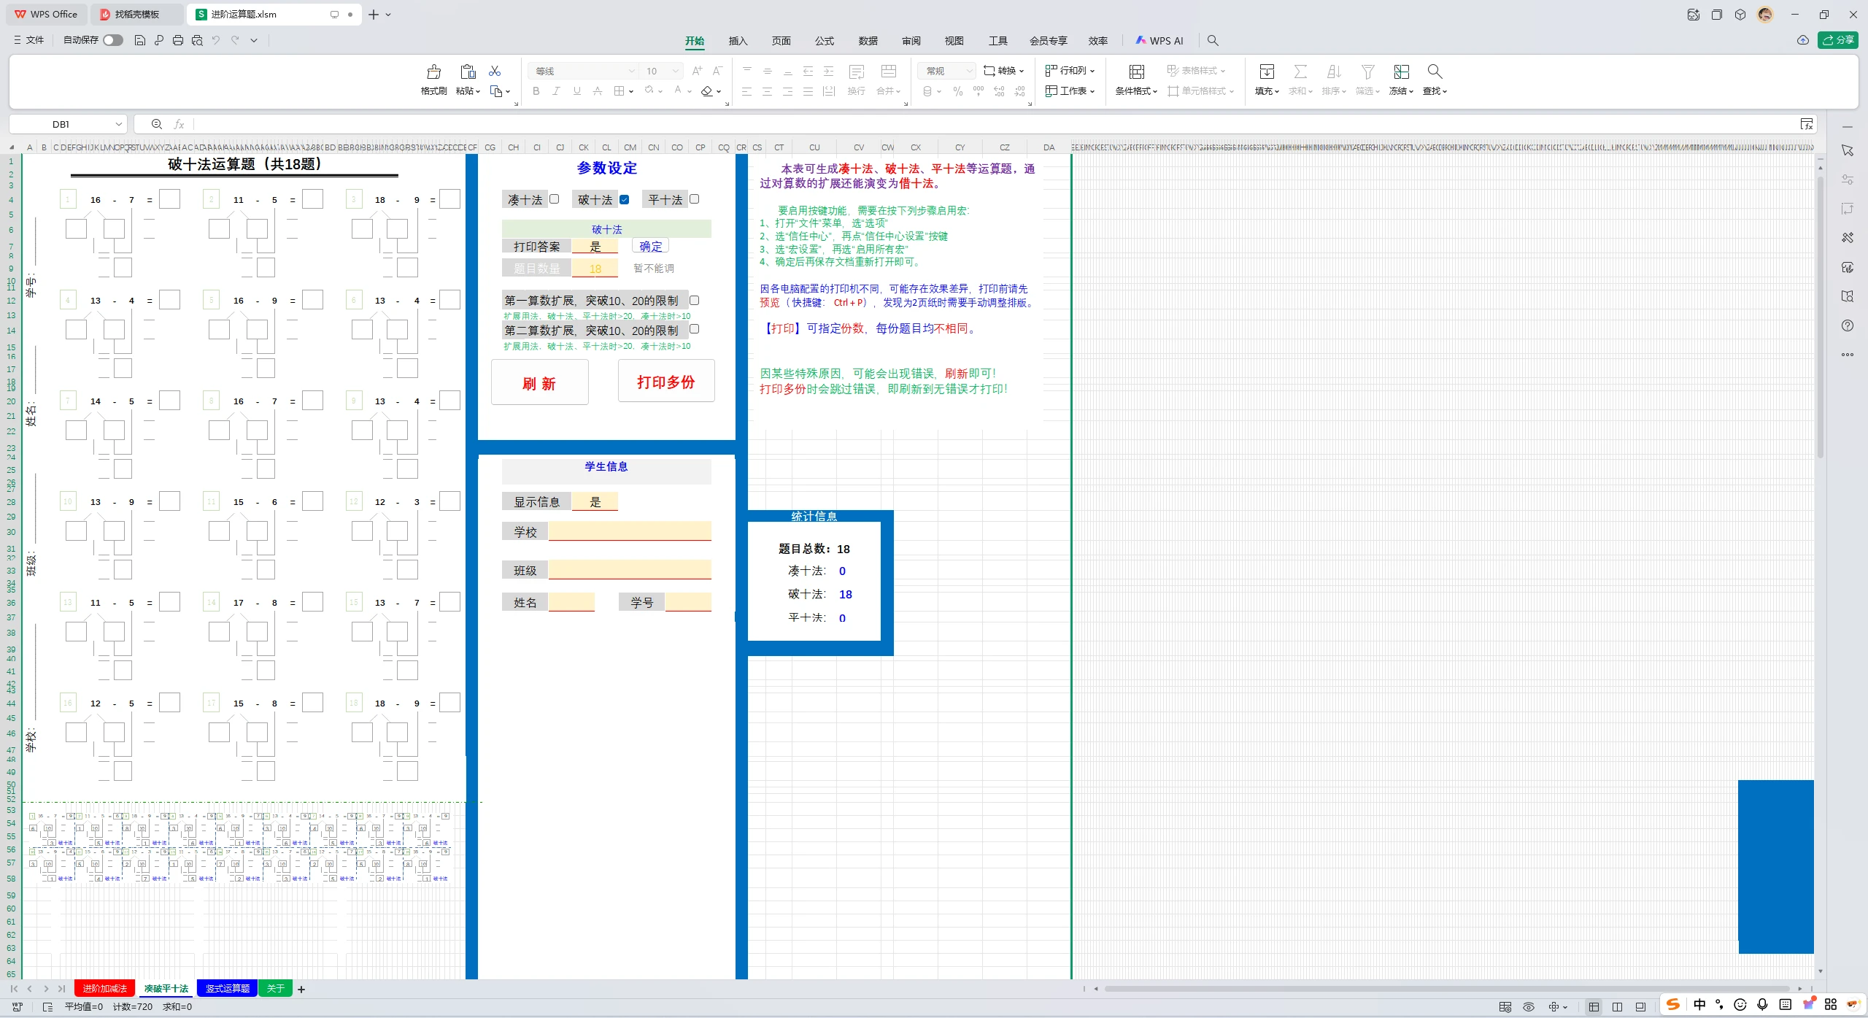The width and height of the screenshot is (1868, 1018).
Task: Click the 打印多份 button
Action: [666, 381]
